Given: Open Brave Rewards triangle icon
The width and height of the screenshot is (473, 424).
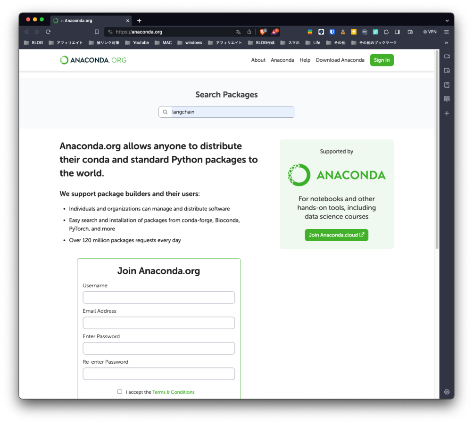Looking at the screenshot, I should point(274,32).
